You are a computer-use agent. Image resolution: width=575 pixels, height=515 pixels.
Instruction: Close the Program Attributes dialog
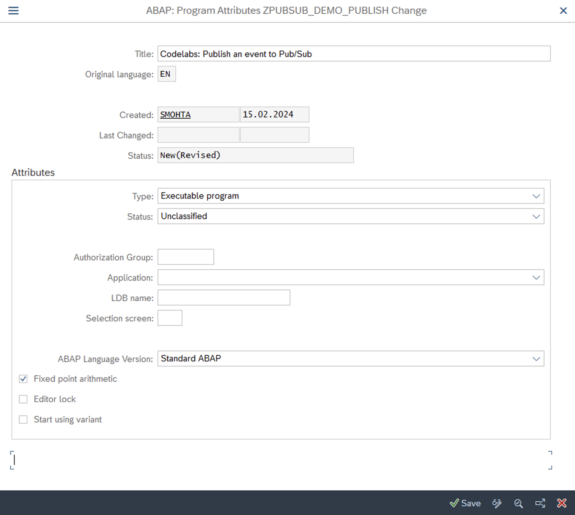(563, 11)
